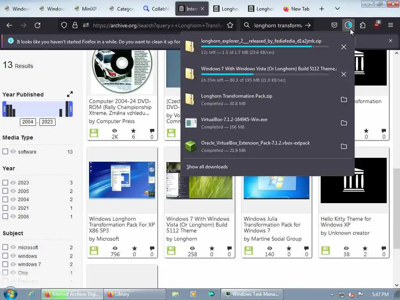Screen dimensions: 400x300
Task: Click the longhorn_explorer_2 download progress bar
Action: [x=265, y=47]
